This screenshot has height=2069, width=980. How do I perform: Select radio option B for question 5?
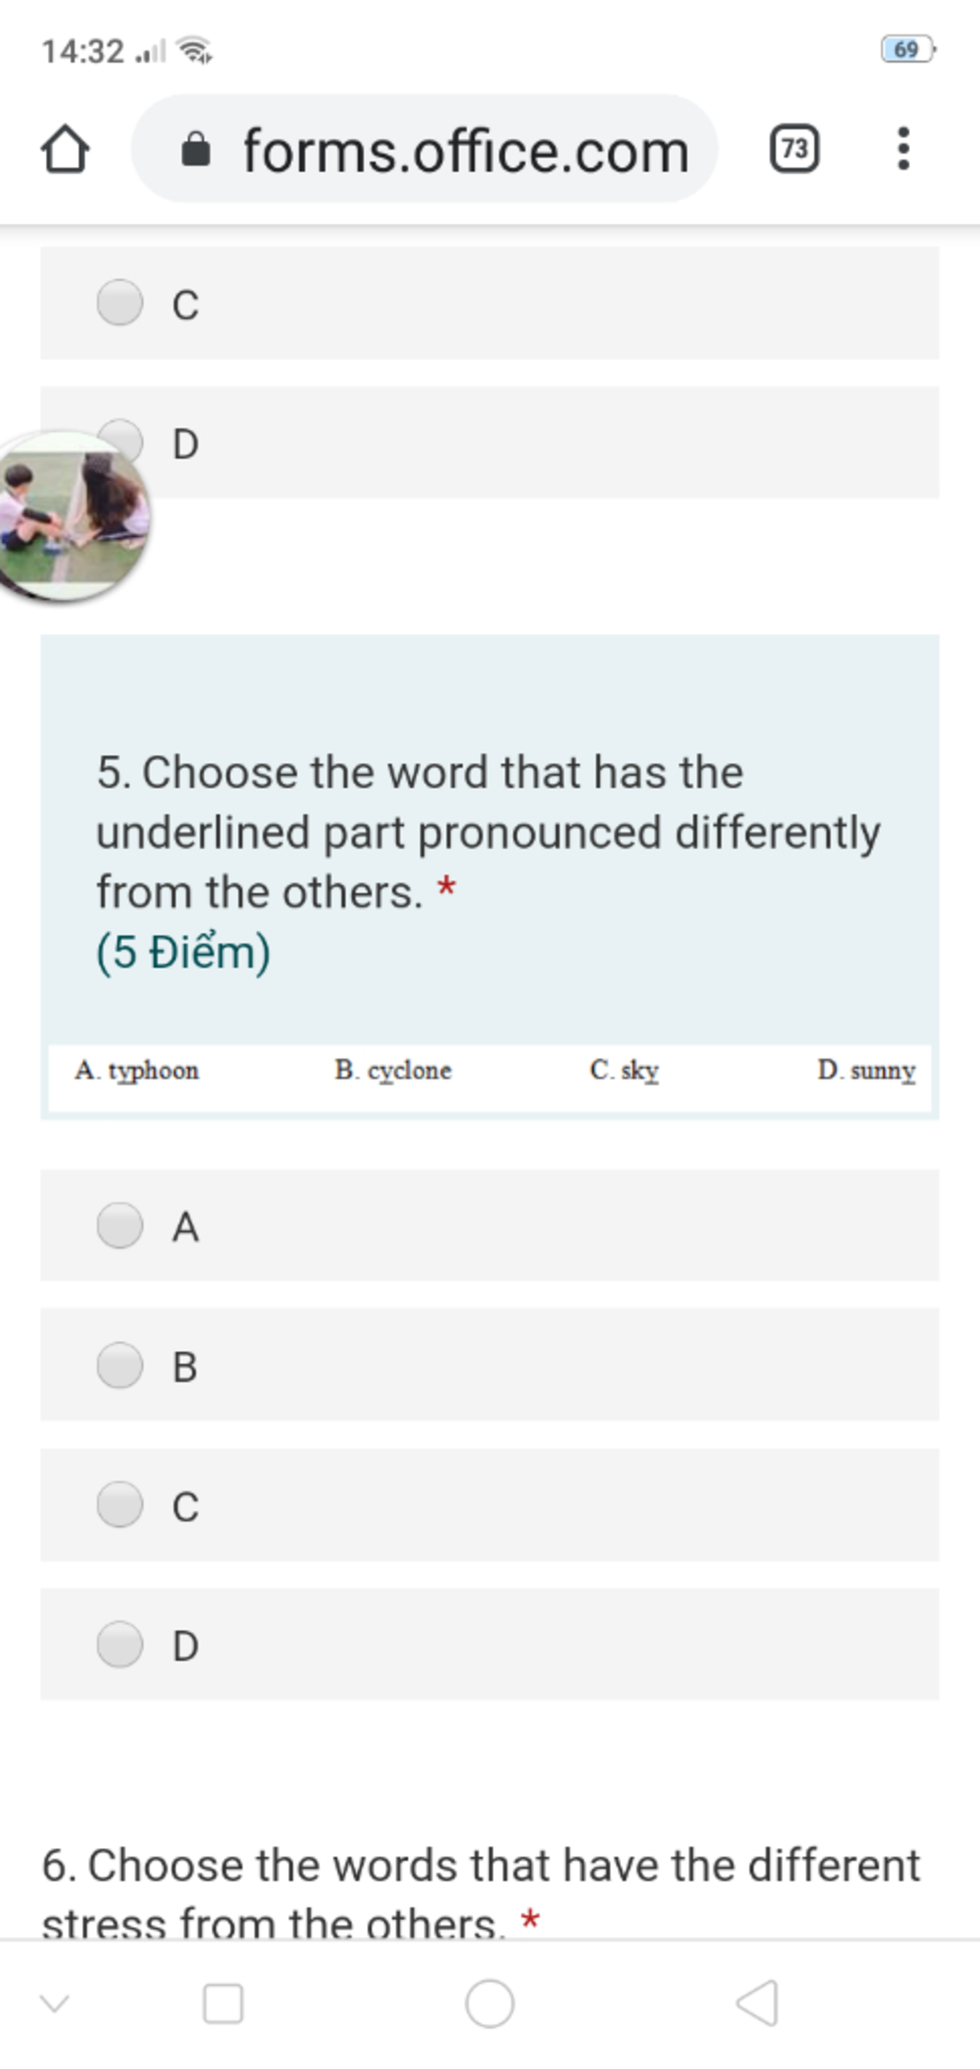click(490, 1365)
